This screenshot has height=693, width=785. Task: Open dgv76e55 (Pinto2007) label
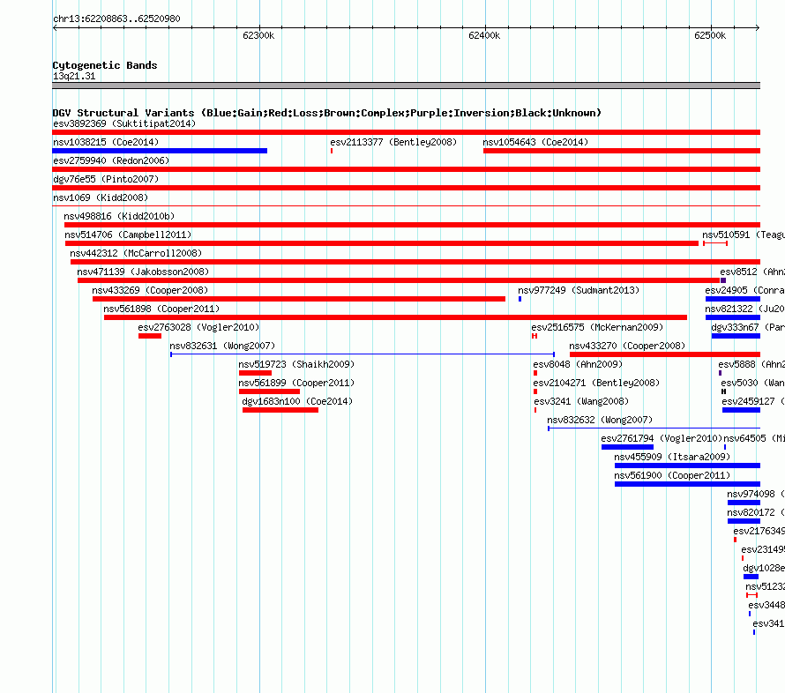(x=106, y=179)
